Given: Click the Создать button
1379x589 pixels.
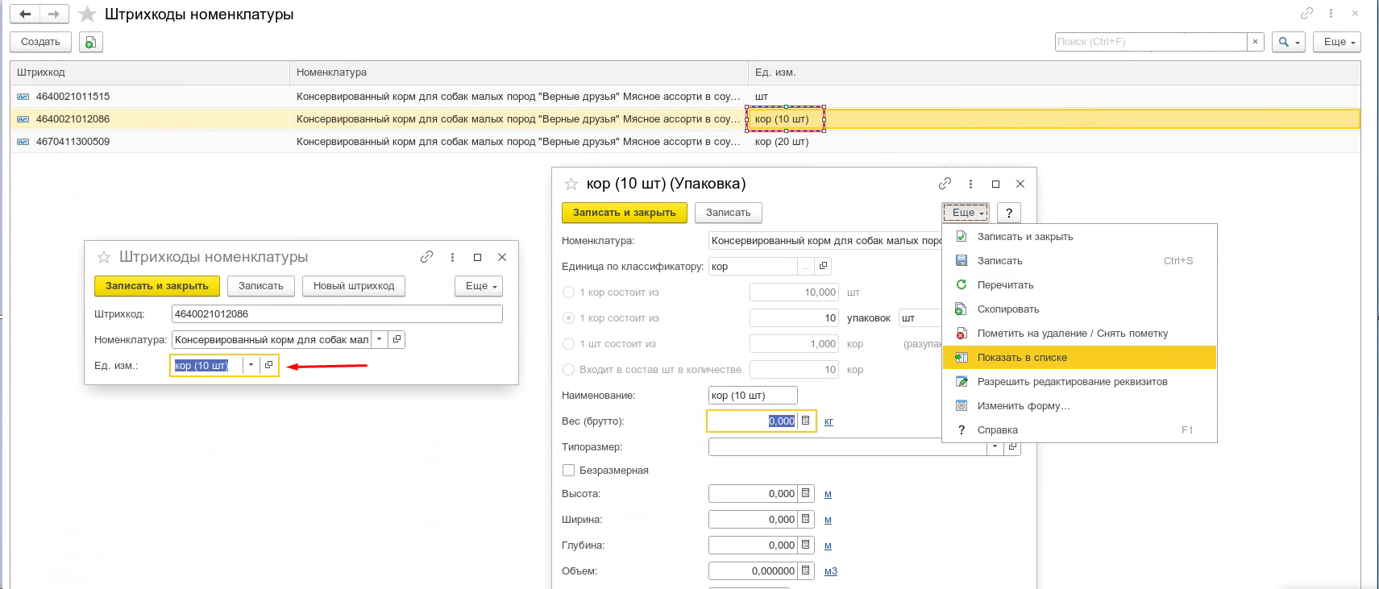Looking at the screenshot, I should coord(40,42).
